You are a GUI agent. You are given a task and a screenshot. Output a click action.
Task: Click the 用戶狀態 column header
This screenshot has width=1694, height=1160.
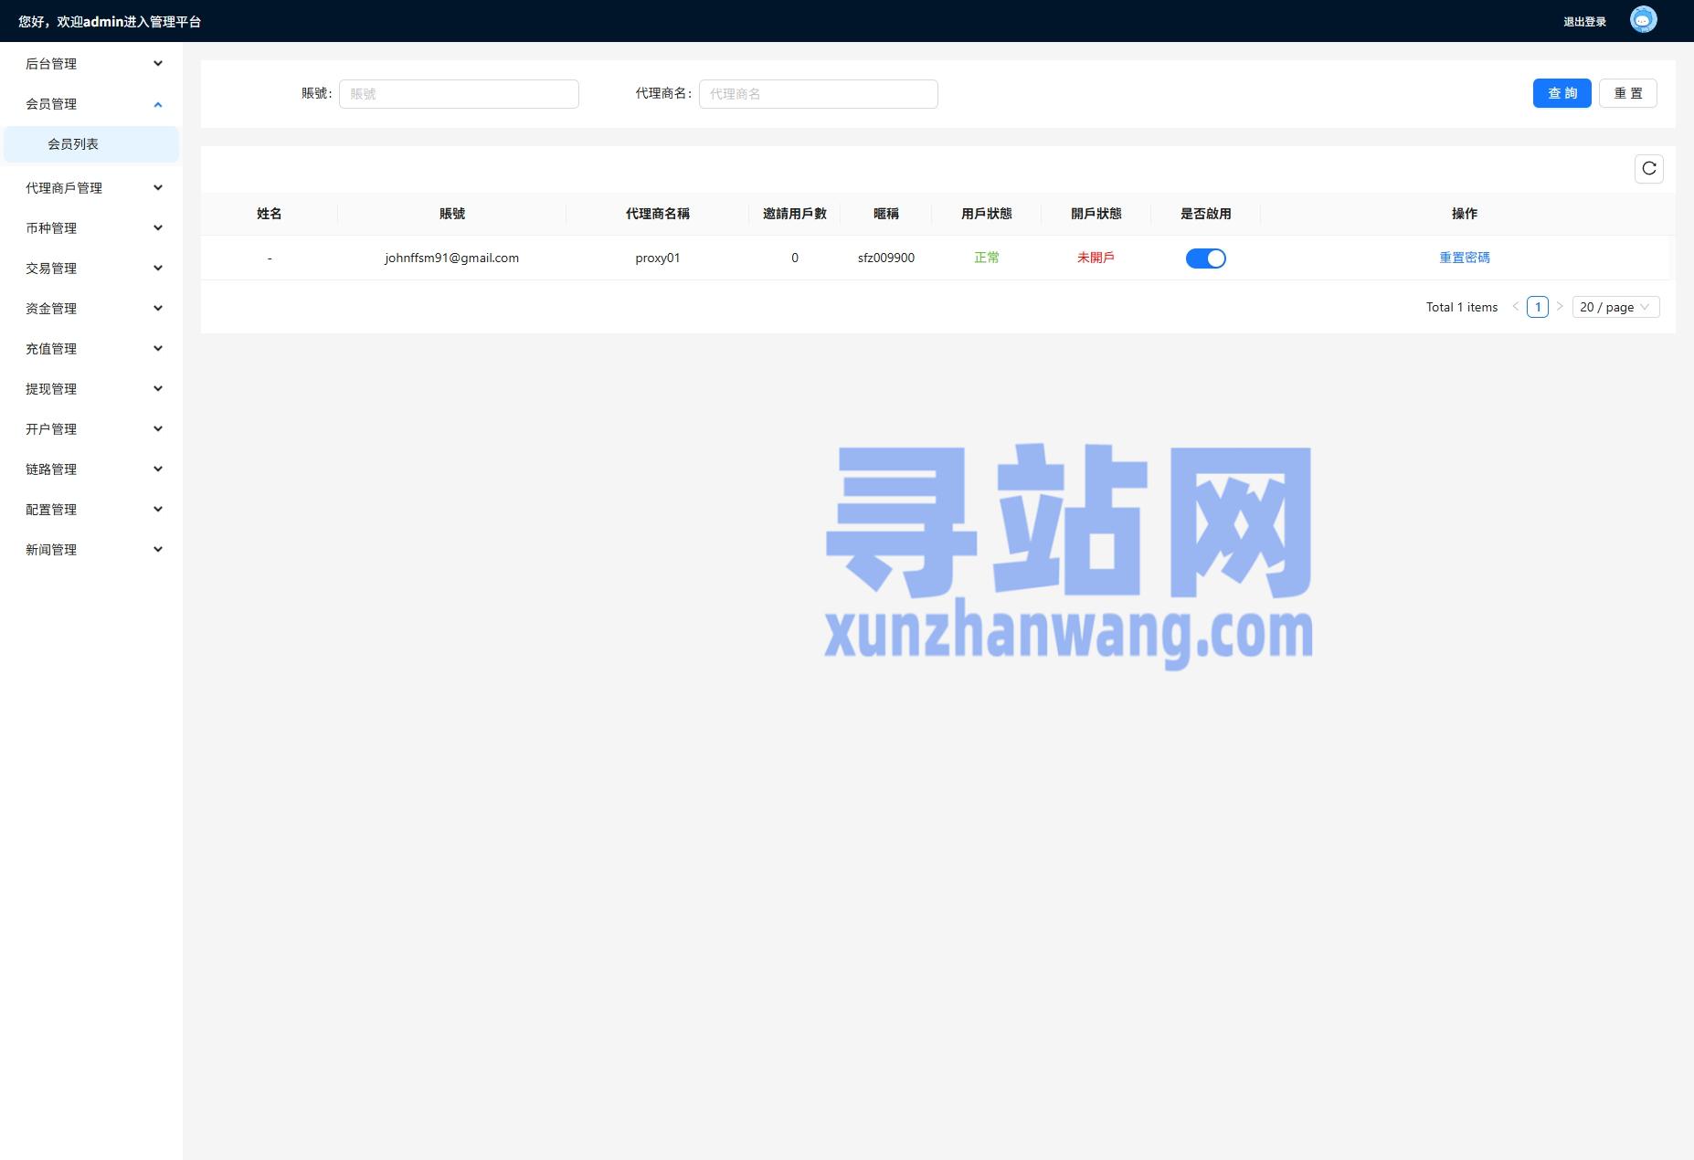(986, 214)
